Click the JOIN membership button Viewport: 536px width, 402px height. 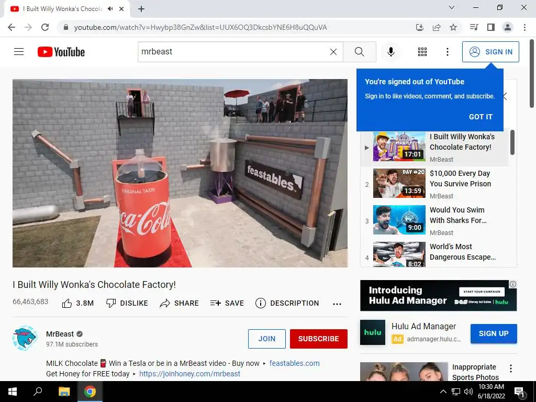(x=266, y=339)
